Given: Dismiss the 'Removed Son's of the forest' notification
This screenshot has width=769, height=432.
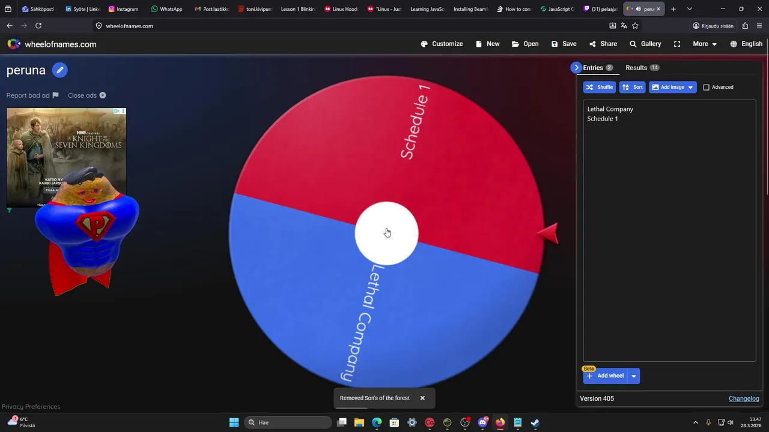Looking at the screenshot, I should tap(422, 398).
